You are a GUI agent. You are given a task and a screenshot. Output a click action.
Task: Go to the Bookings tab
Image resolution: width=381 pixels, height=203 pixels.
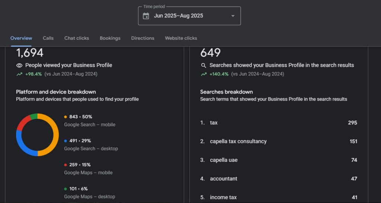(x=110, y=38)
